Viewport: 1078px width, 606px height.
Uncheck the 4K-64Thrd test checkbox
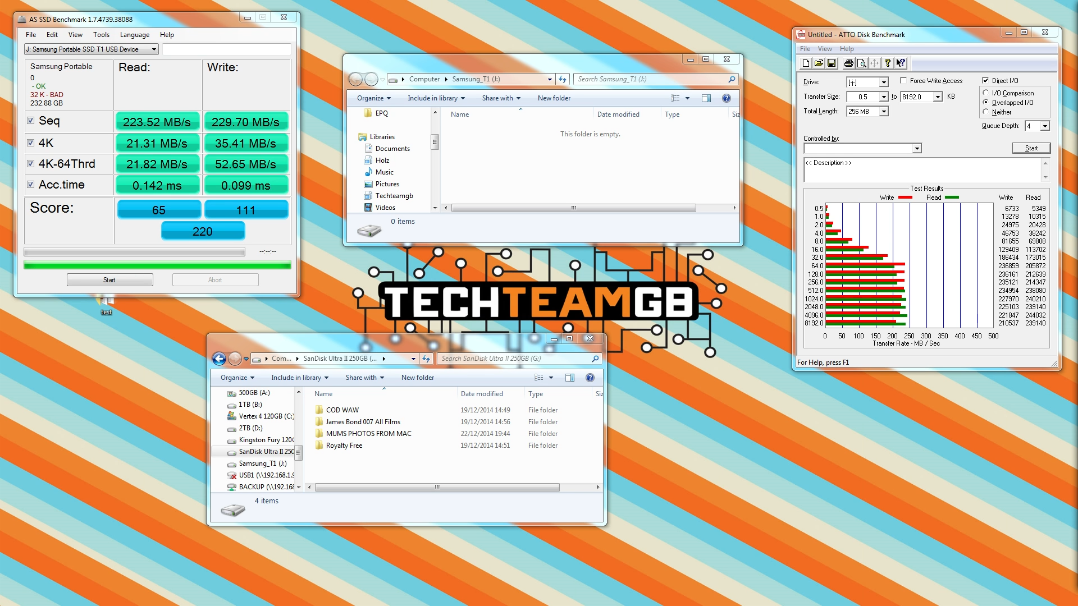coord(31,164)
